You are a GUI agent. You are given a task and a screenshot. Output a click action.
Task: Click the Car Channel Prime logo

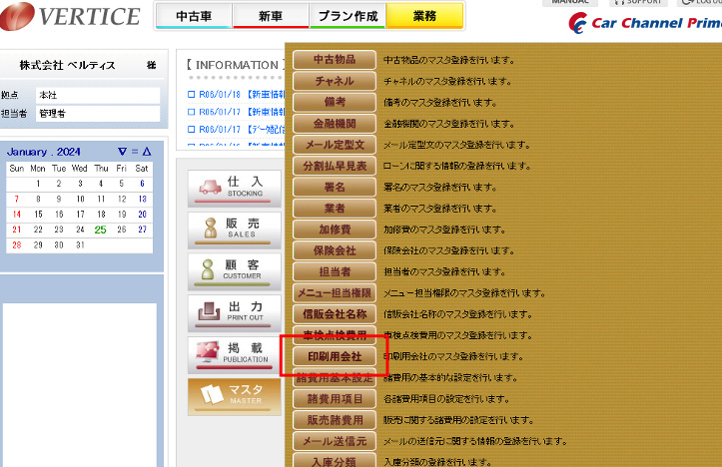pos(644,23)
